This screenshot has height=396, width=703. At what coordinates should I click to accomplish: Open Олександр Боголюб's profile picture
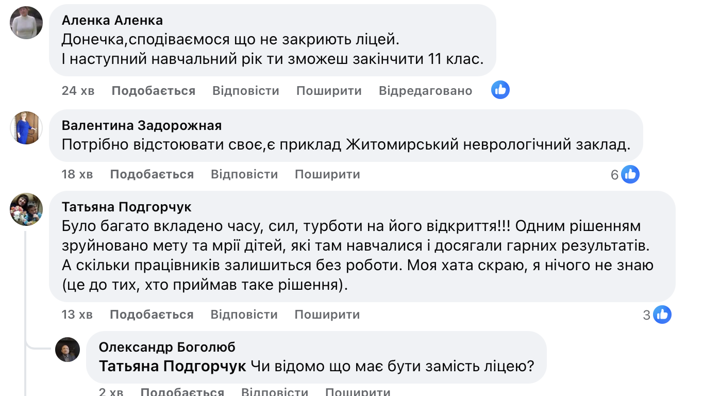[x=68, y=350]
